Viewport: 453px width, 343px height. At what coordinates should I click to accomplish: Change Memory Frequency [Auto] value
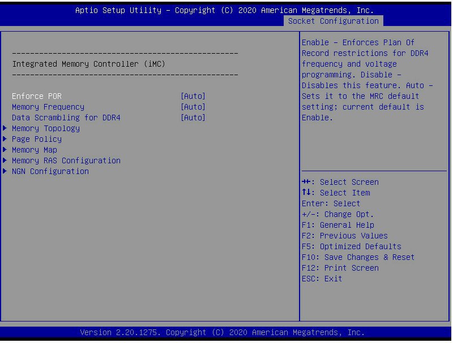coord(193,107)
